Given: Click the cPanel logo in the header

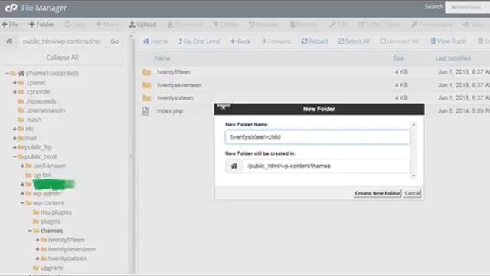Looking at the screenshot, I should (11, 8).
